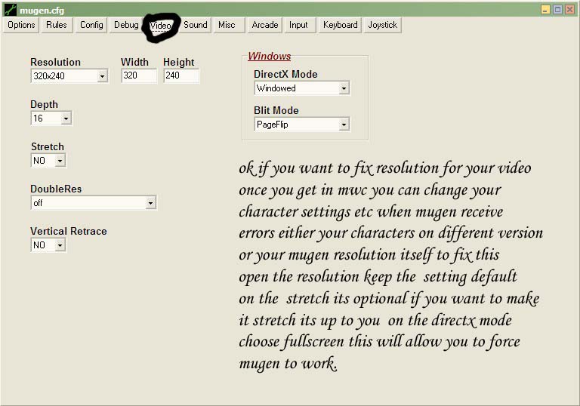Go to the Keyboard tab
Viewport: 580px width, 406px height.
(341, 25)
